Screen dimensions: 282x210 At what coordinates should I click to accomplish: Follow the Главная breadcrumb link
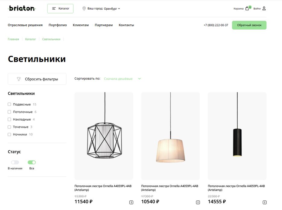click(13, 39)
